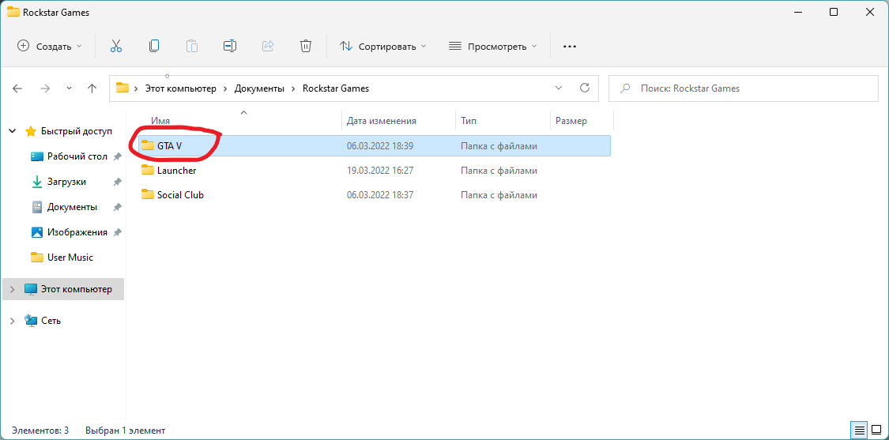889x440 pixels.
Task: Click Папка с файлами in GTA V row
Action: point(499,145)
